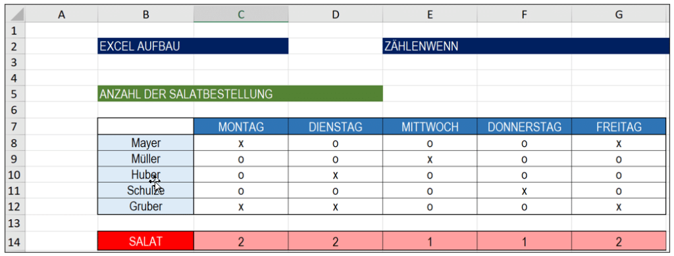Select the Mayer name cell
The width and height of the screenshot is (674, 256).
tap(145, 143)
